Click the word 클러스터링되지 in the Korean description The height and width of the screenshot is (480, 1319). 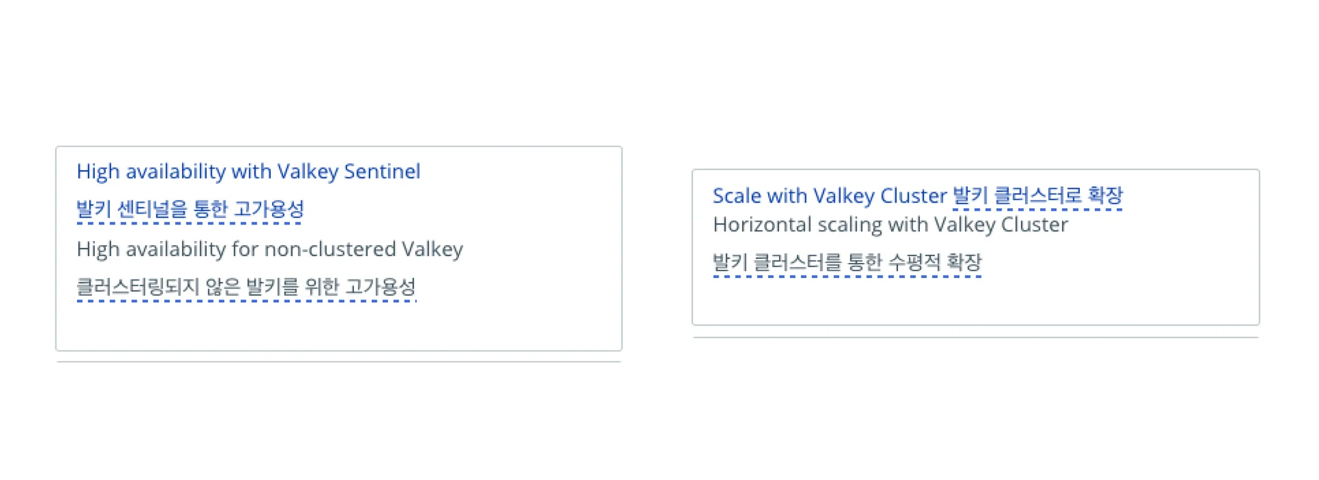click(x=137, y=286)
